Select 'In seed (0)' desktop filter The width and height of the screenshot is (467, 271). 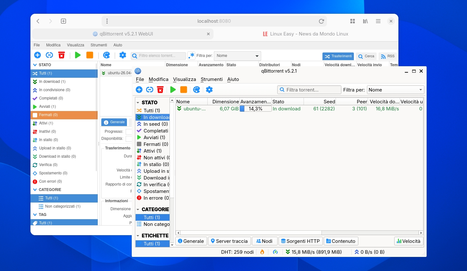tap(153, 124)
